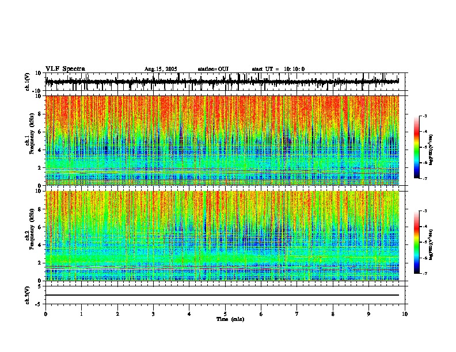Image resolution: width=456 pixels, height=352 pixels.
Task: Click the "-3" tick on lower colorbar
Action: 425,211
